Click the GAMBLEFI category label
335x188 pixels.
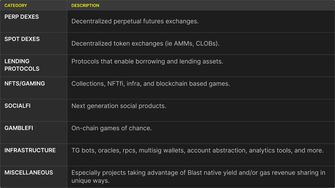click(x=19, y=128)
